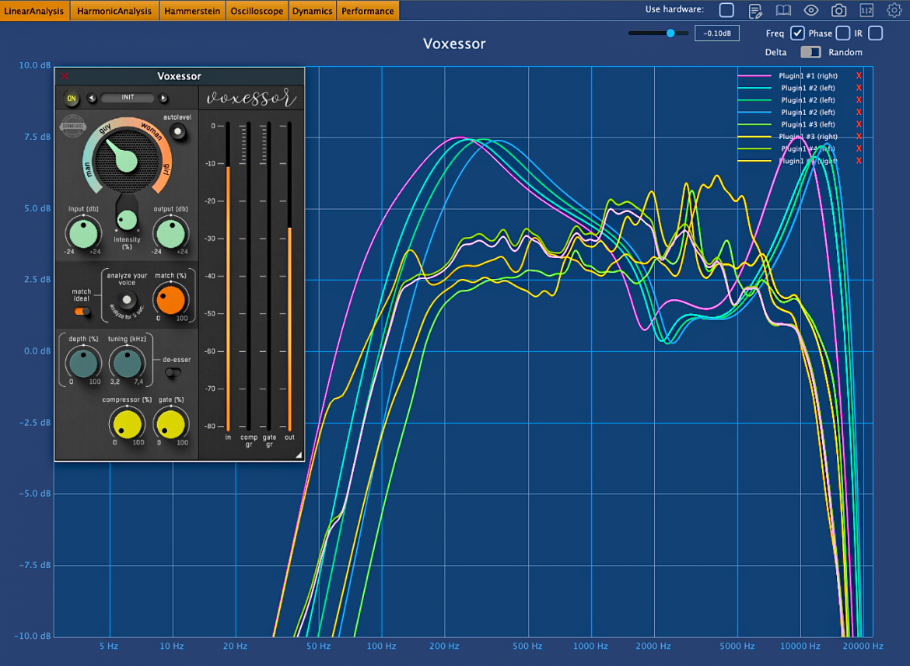Enable the IR checkbox
910x666 pixels.
[875, 33]
